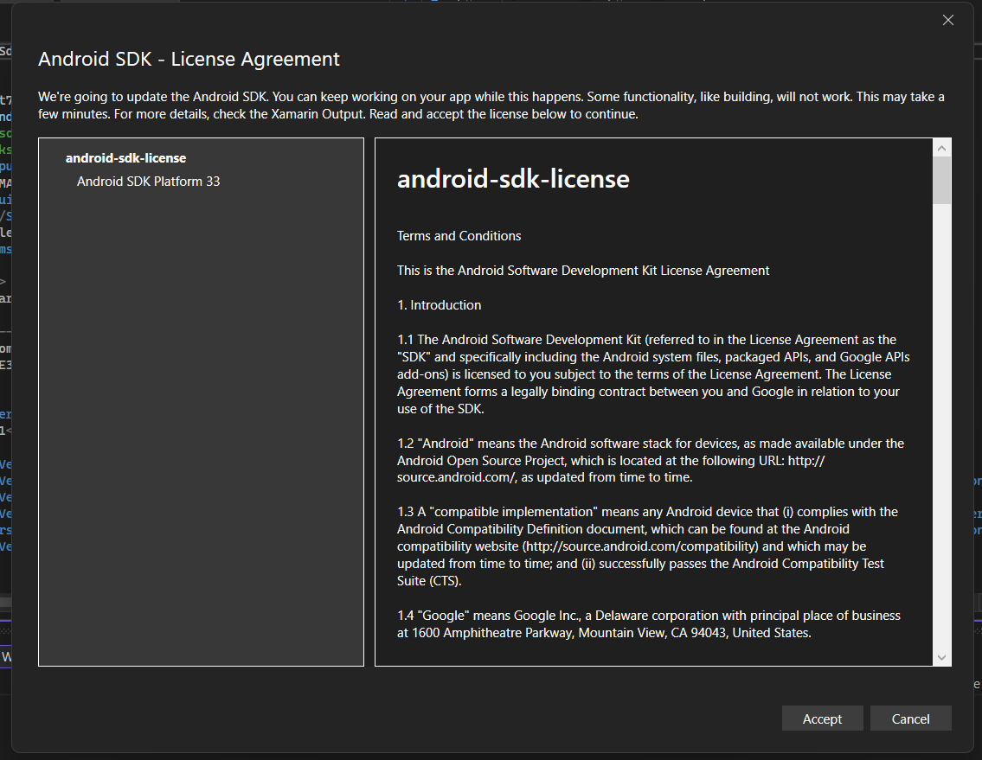The image size is (982, 760).
Task: Close the License Agreement dialog with X
Action: click(x=948, y=21)
